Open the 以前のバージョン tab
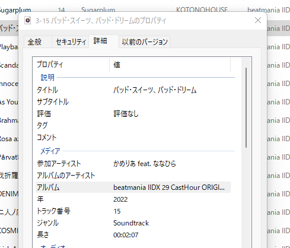Image resolution: width=290 pixels, height=248 pixels. (145, 42)
